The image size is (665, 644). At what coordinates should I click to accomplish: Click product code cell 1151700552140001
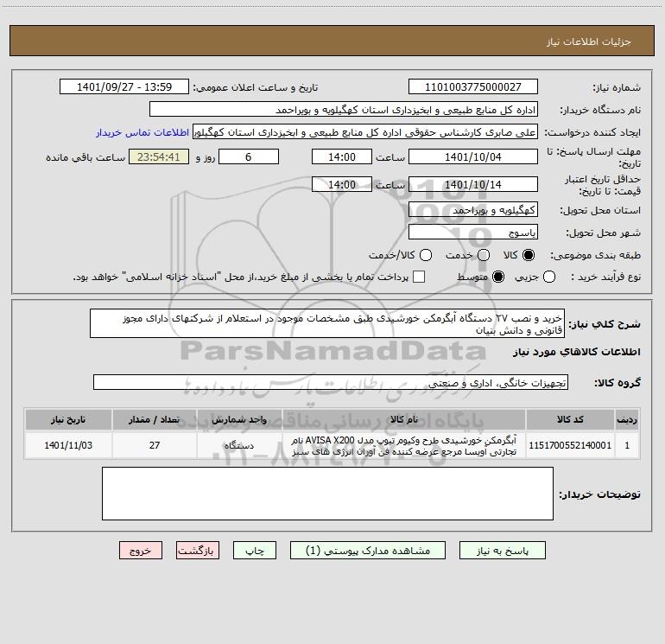pos(570,445)
